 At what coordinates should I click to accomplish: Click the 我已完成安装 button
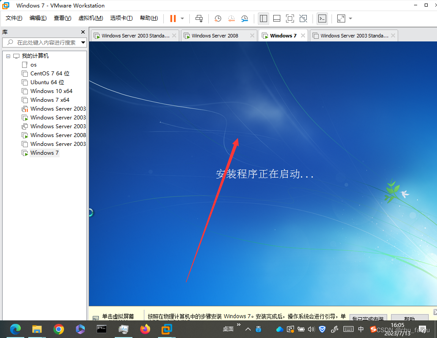[x=368, y=318]
